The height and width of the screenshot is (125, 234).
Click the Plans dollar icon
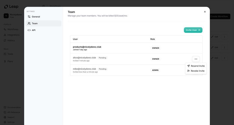click(x=5, y=61)
